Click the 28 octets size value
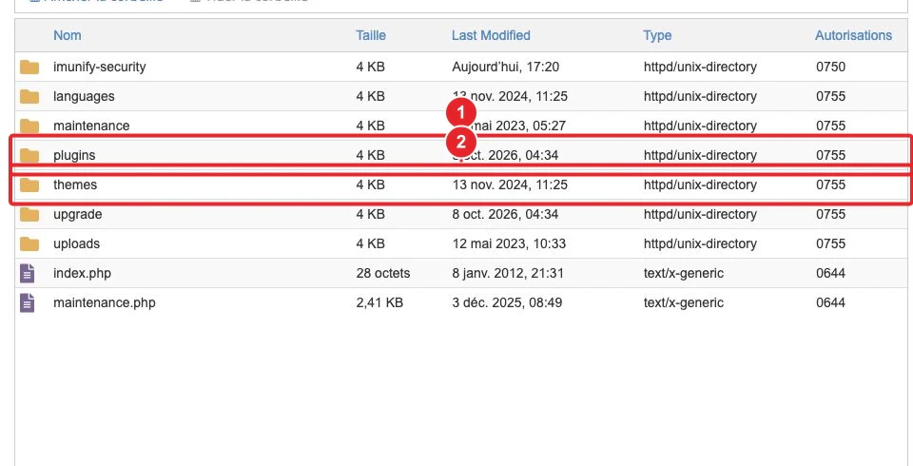The width and height of the screenshot is (913, 466). (x=383, y=273)
